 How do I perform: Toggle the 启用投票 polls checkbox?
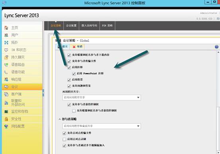[x=69, y=80]
